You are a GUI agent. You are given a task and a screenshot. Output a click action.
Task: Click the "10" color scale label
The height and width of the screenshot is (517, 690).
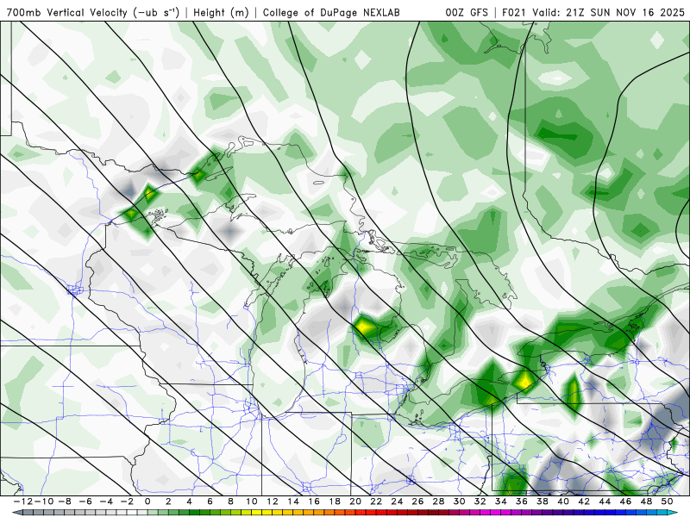click(x=251, y=501)
